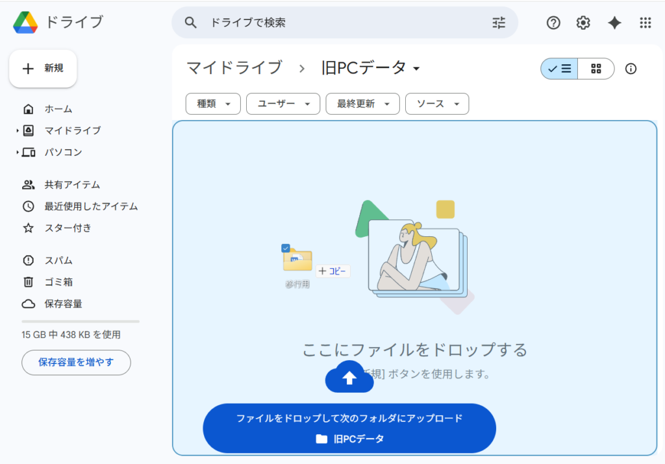Open the 最終更新 filter dropdown
Viewport: 665px width, 464px height.
click(362, 104)
